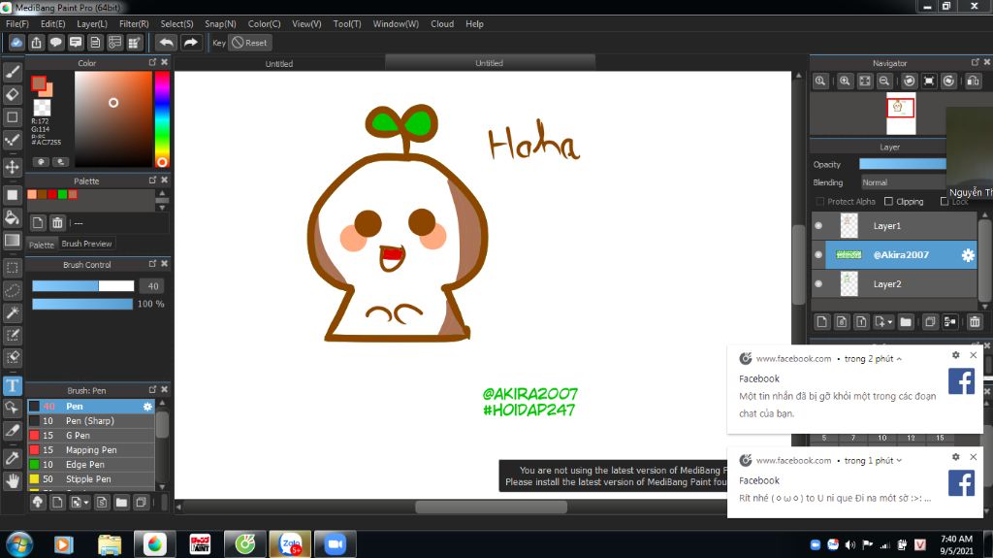Select the Magic Wand tool
Screen dimensions: 993x558
(12, 312)
